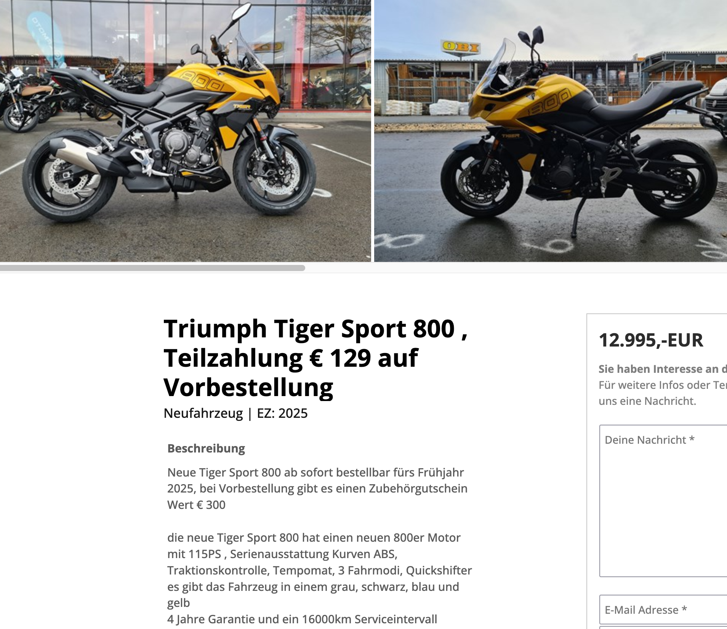Open the right photo showing the bike's left side

click(551, 131)
